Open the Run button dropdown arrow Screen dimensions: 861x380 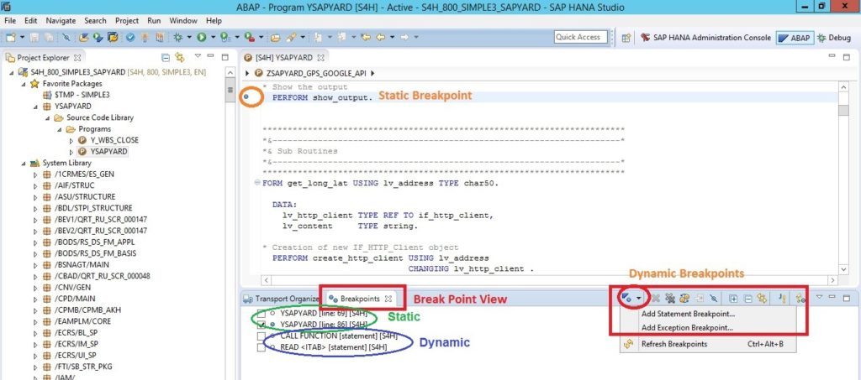[x=213, y=37]
